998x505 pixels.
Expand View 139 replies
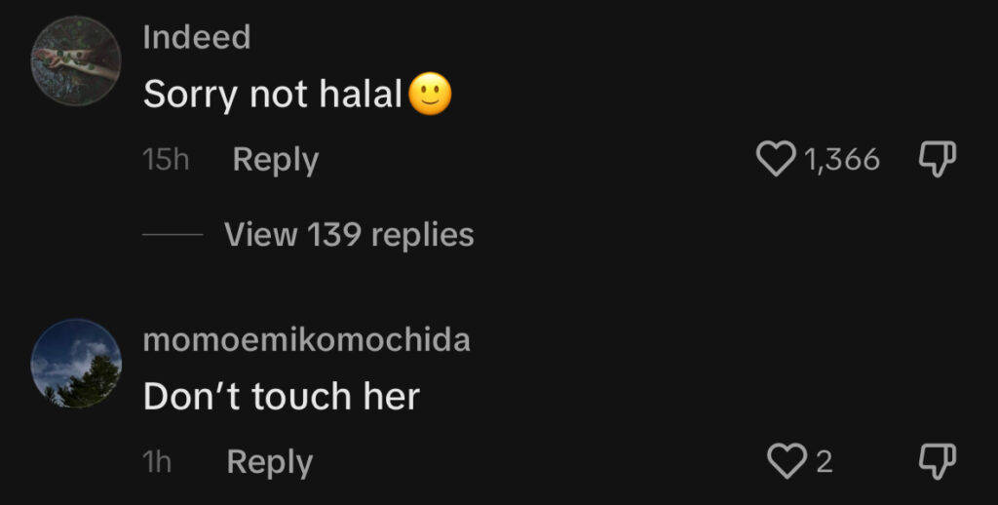click(x=349, y=234)
